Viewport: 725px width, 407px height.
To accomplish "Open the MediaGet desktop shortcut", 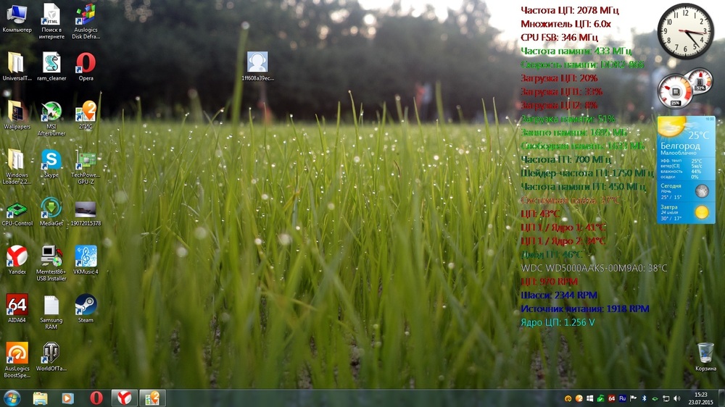I will 51,209.
